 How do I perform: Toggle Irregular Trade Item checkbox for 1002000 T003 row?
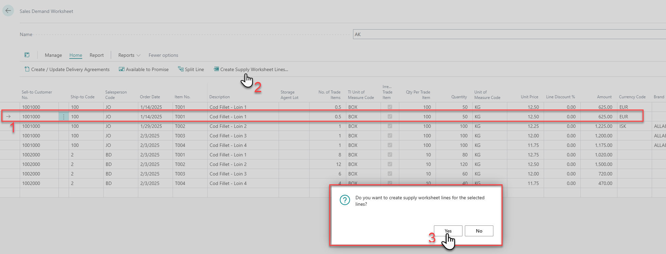[390, 174]
